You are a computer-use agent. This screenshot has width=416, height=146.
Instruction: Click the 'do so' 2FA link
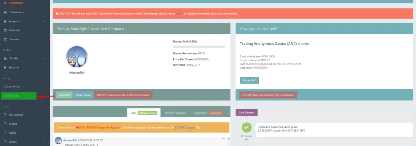179,14
